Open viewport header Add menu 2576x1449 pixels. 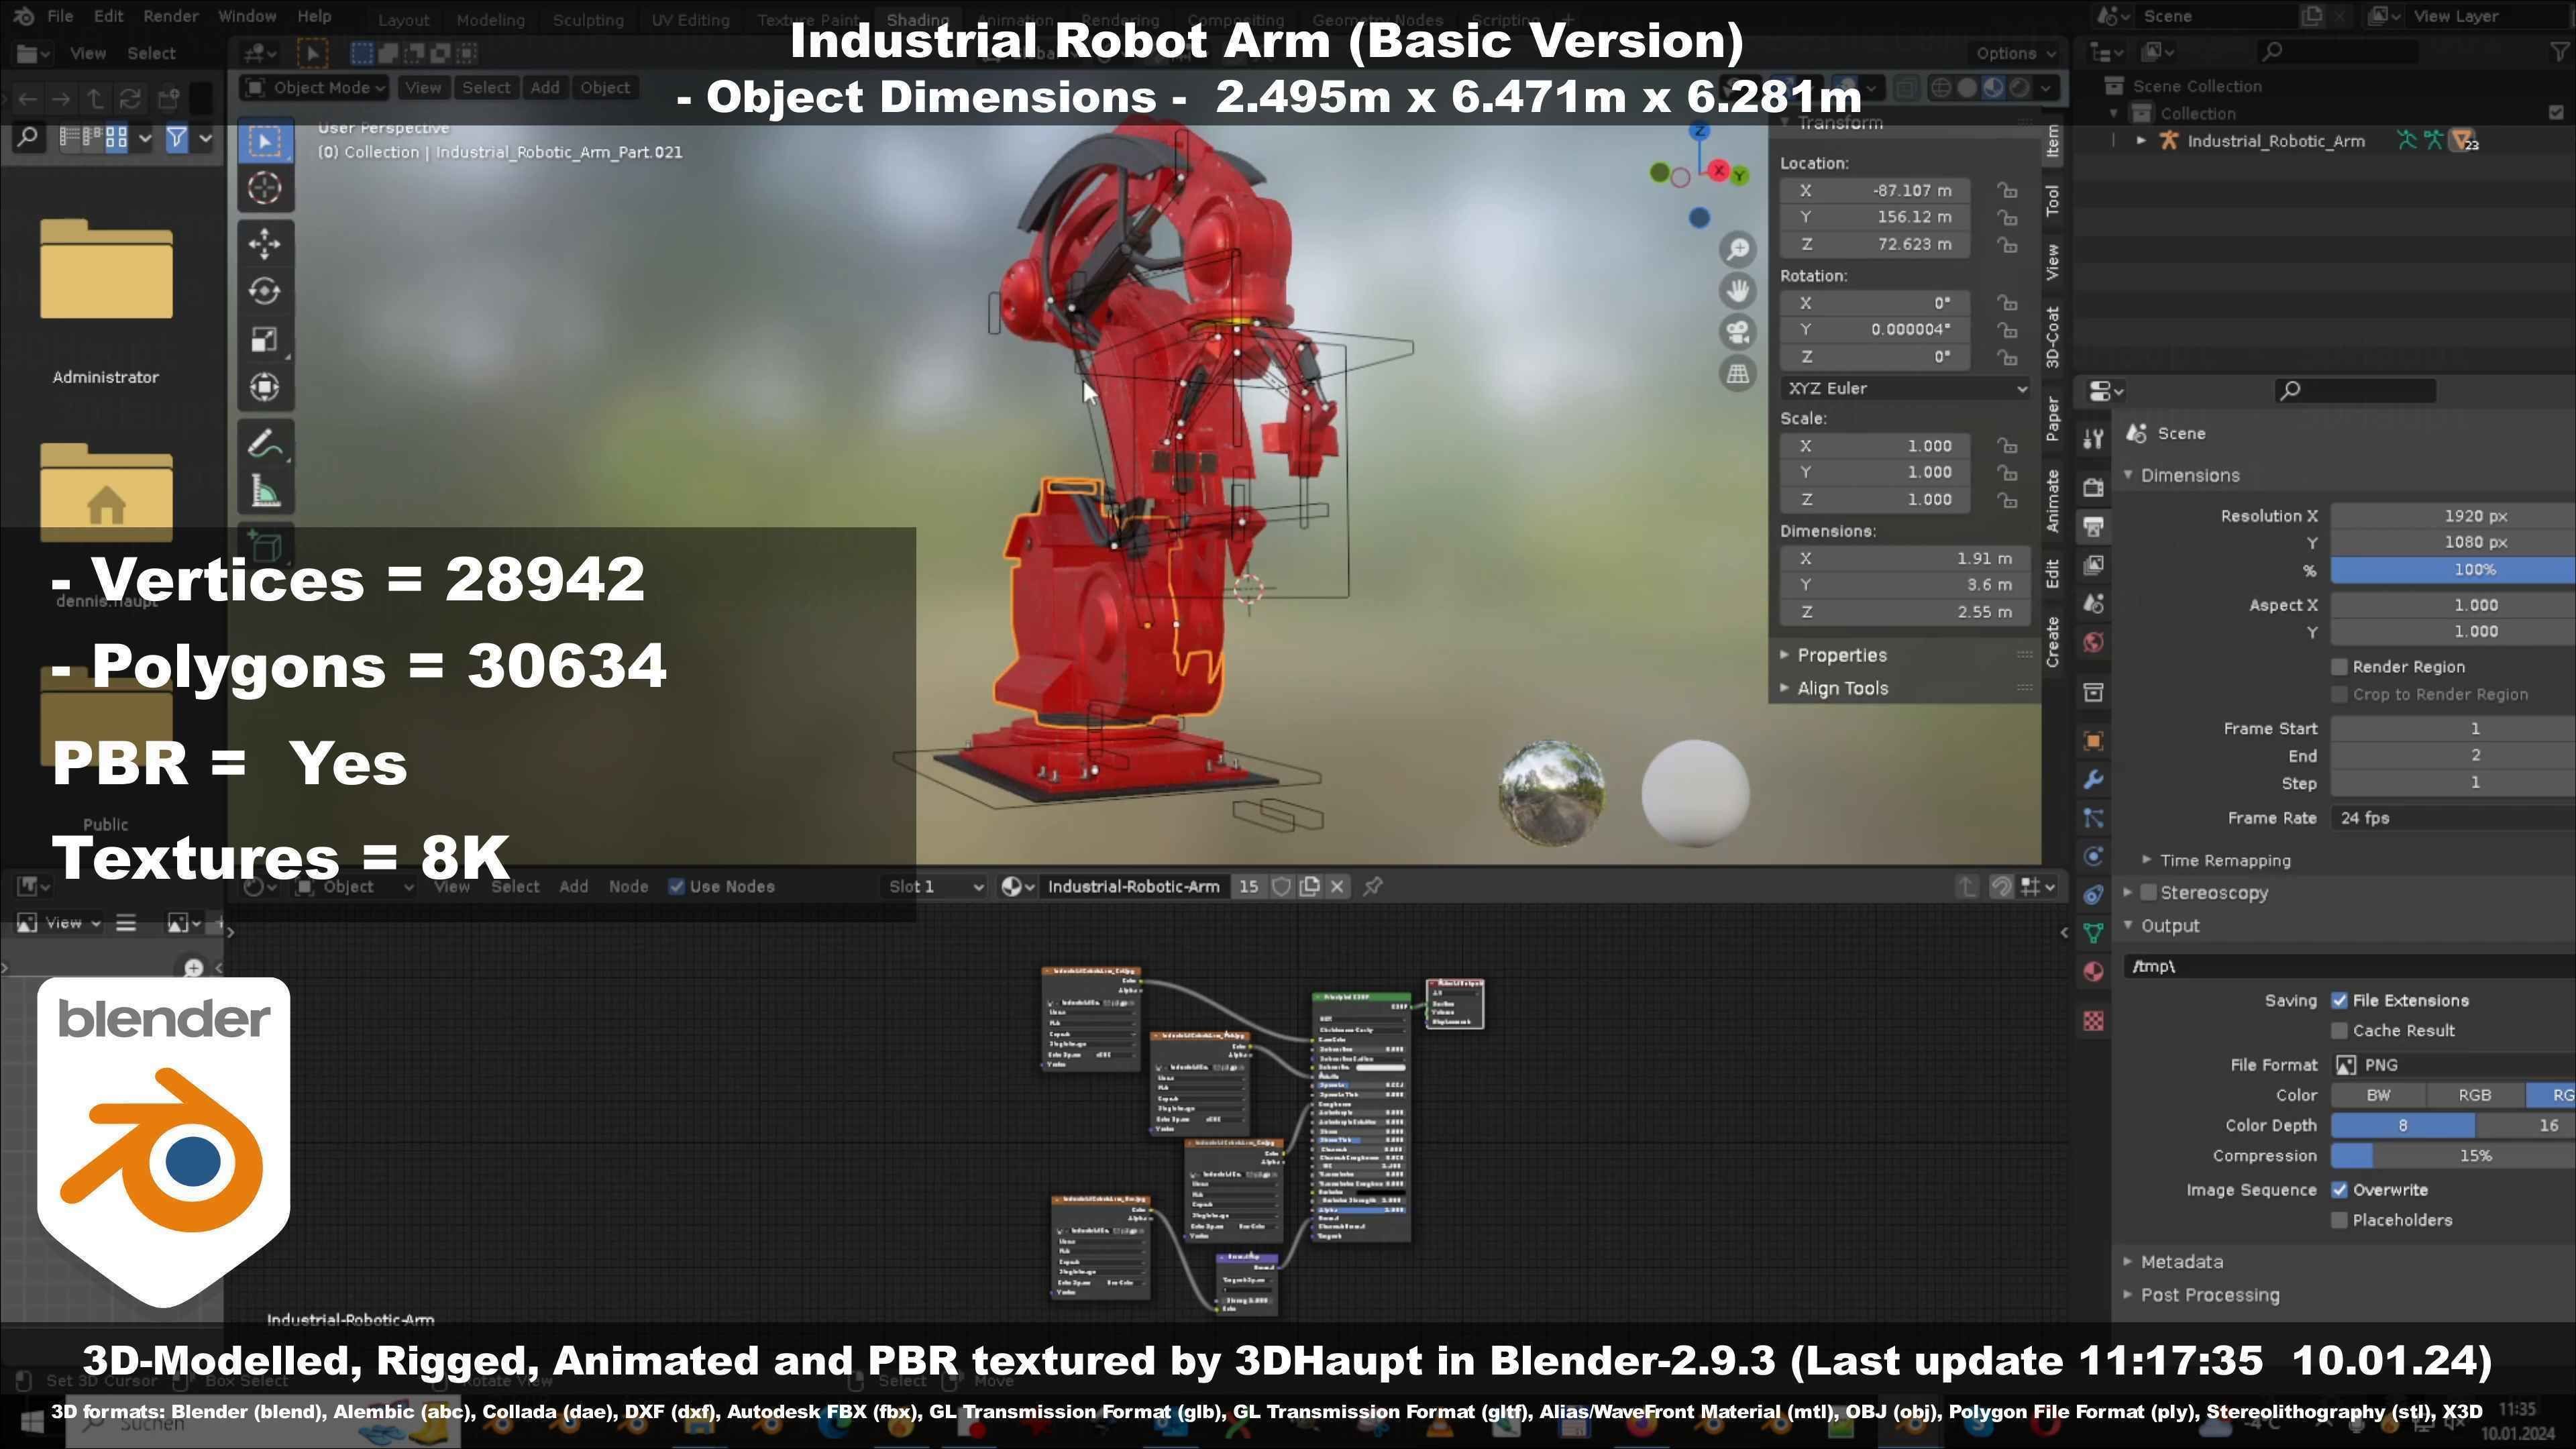545,88
